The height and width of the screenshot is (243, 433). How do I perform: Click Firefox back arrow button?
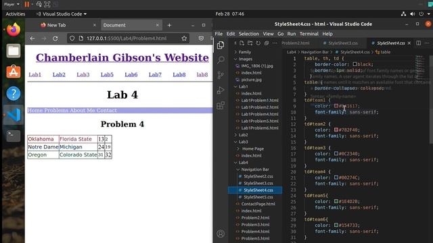(32, 38)
